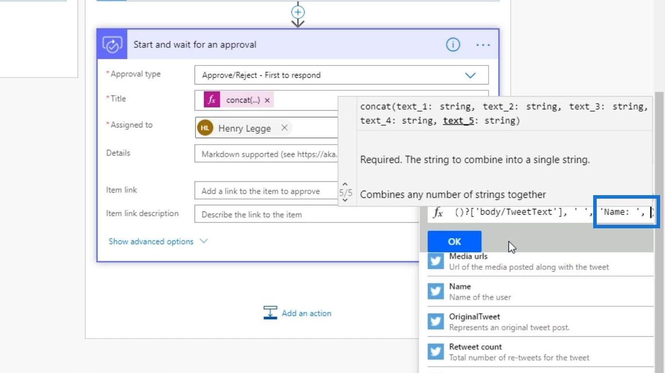
Task: Open the three-dots menu of the approval card
Action: (x=483, y=45)
